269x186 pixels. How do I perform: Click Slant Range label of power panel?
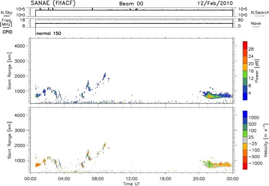(x=9, y=71)
